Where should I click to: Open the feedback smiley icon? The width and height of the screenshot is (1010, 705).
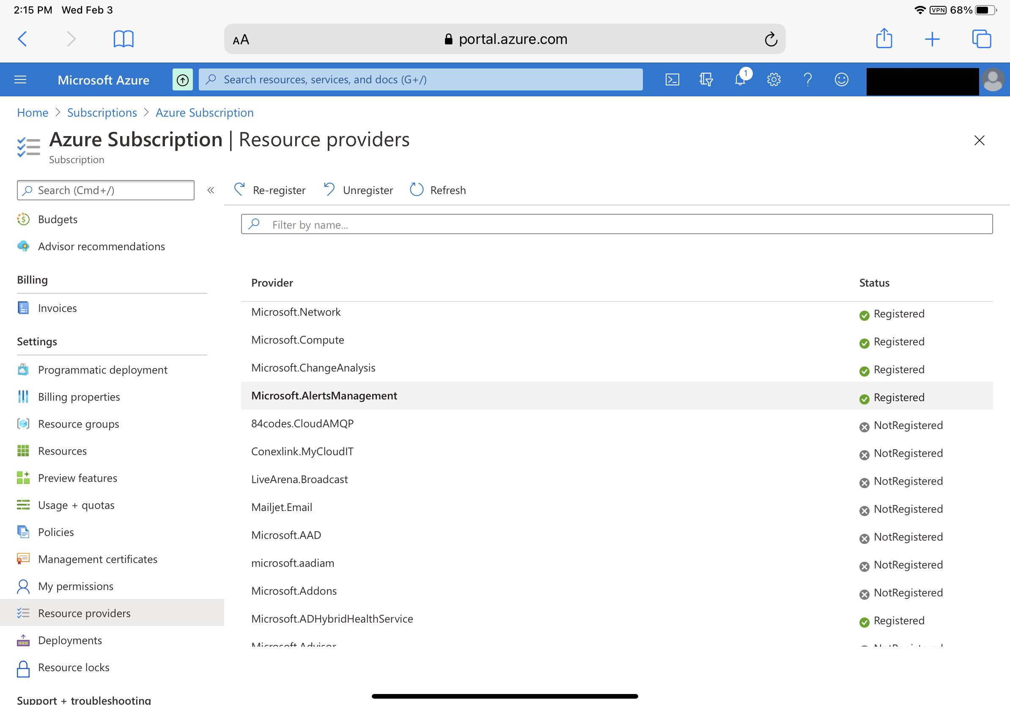(x=841, y=79)
